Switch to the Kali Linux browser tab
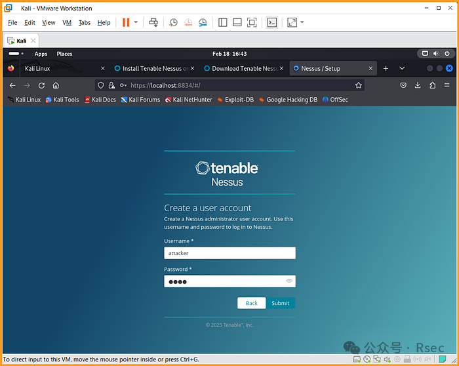 pyautogui.click(x=63, y=68)
